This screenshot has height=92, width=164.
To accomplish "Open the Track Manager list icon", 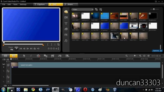I will (x=8, y=60).
